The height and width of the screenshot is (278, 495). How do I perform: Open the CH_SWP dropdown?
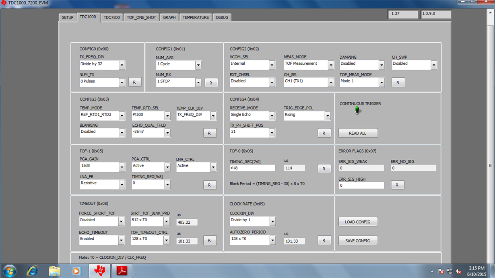coord(434,65)
